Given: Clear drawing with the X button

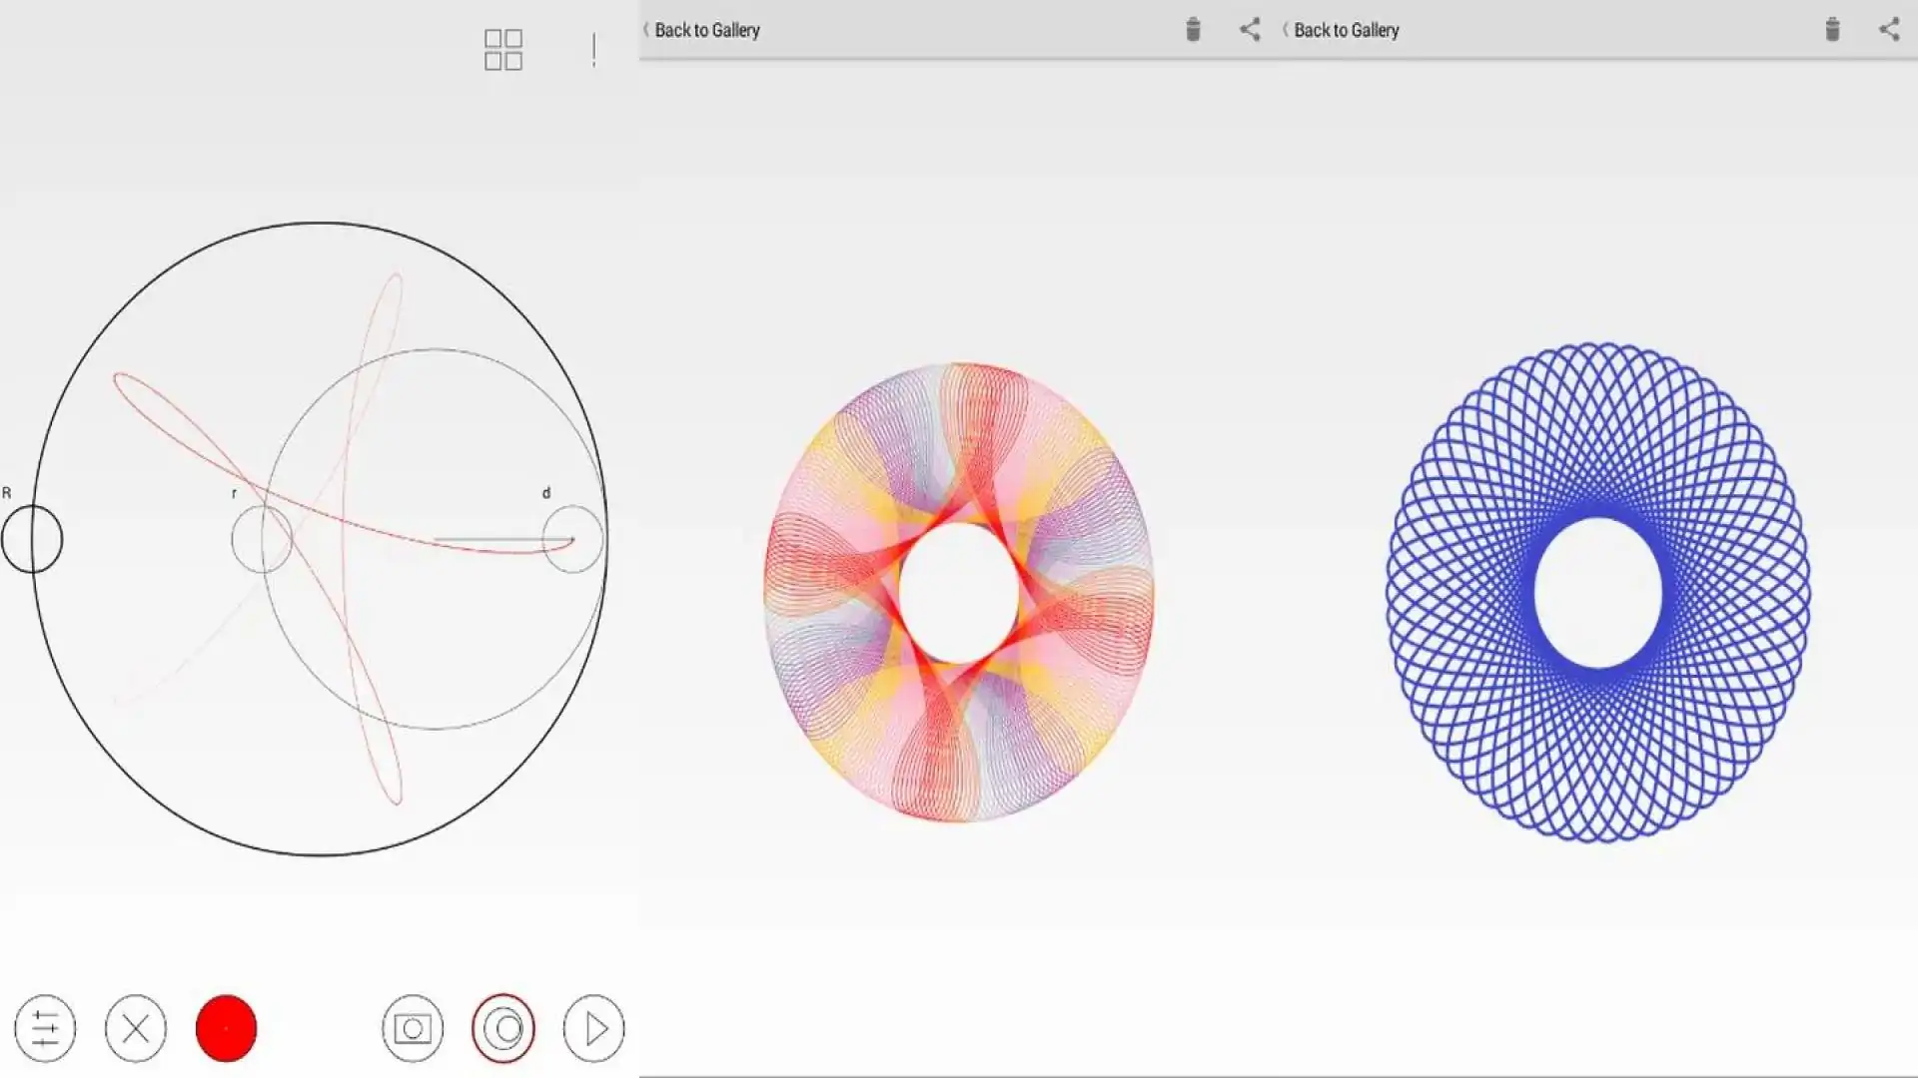Looking at the screenshot, I should tap(136, 1028).
